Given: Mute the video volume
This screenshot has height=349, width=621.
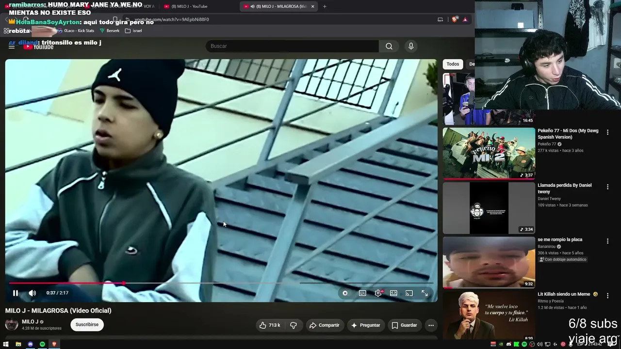Looking at the screenshot, I should [x=33, y=293].
